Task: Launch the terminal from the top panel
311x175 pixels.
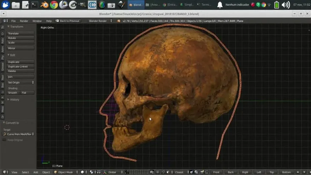Action: pos(35,5)
